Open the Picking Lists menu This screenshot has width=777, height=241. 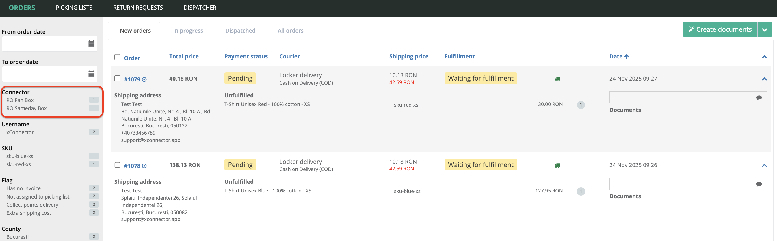[74, 8]
